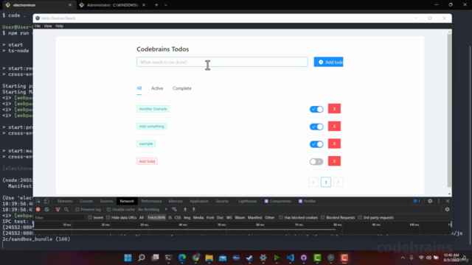This screenshot has height=265, width=472.
Task: Open Network panel settings gear
Action: [x=447, y=209]
